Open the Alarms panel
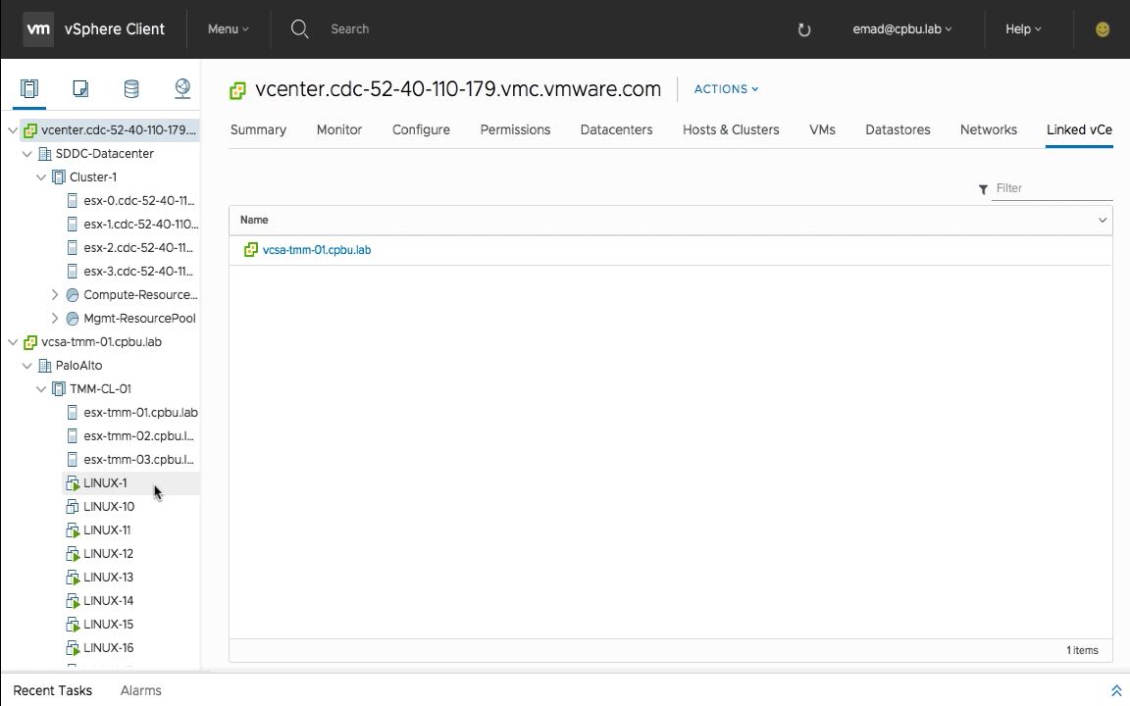1130x706 pixels. (x=140, y=690)
